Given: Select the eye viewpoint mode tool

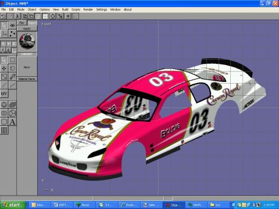Looking at the screenshot, I should coord(12,26).
